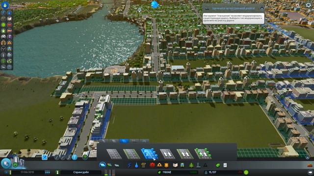This screenshot has height=176, width=314.
Task: Click the map marker above boulevard
Action: point(139,9)
